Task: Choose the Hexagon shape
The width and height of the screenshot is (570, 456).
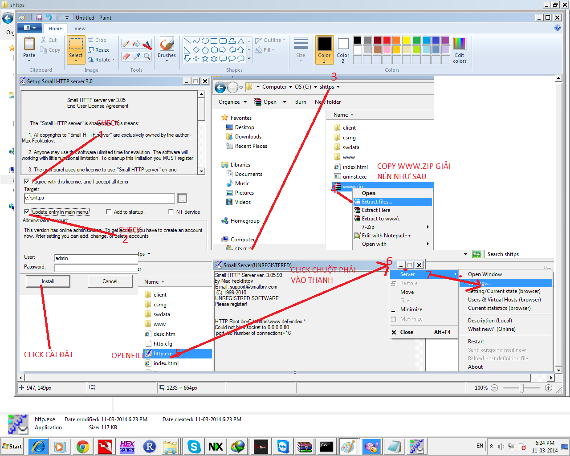Action: (x=214, y=50)
